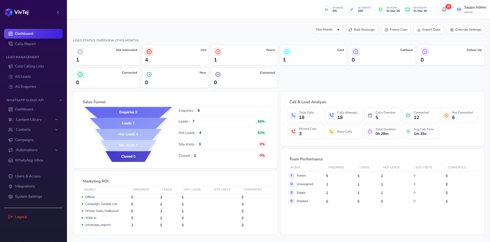
Task: Collapse the sidebar using the chevron arrow
Action: pos(58,12)
